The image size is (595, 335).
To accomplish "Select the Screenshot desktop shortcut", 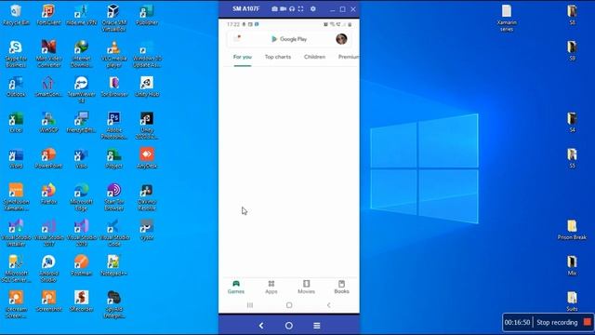I will pyautogui.click(x=48, y=301).
